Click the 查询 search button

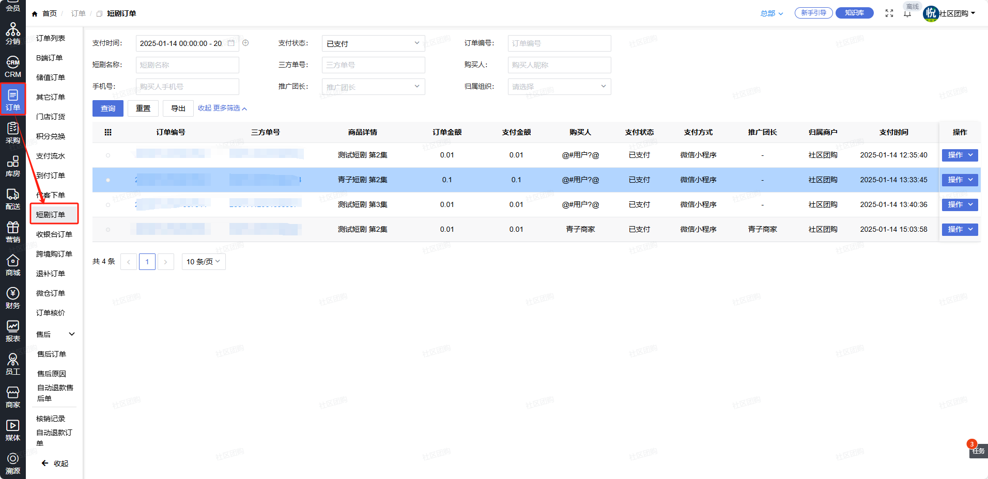click(x=108, y=108)
